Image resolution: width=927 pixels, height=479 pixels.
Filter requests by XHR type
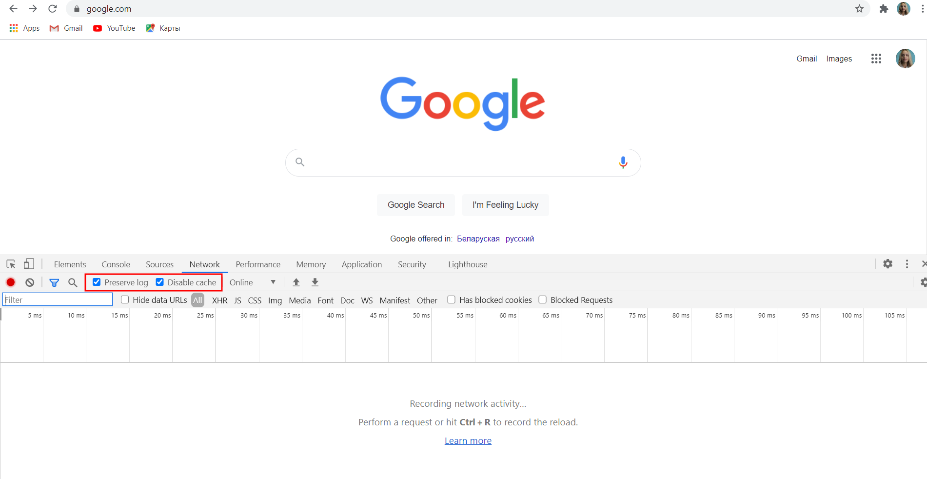(219, 300)
